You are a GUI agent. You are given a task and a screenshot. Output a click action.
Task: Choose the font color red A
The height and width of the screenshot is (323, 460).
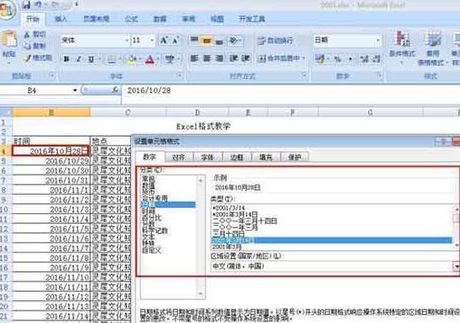(x=149, y=60)
